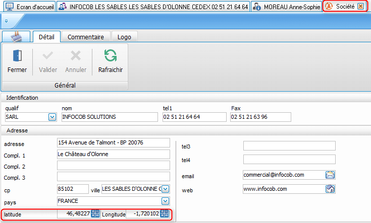Expand the quick access arrow at top left
The image size is (371, 223).
coord(5,22)
